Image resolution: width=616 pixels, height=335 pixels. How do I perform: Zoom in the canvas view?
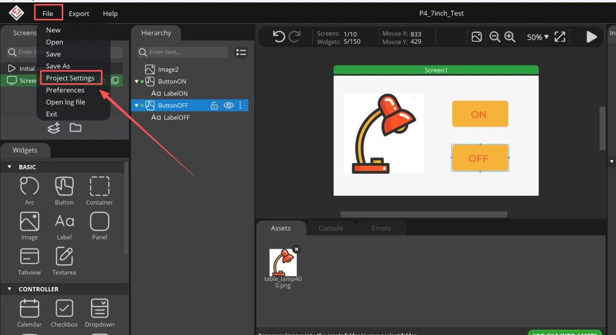point(510,37)
